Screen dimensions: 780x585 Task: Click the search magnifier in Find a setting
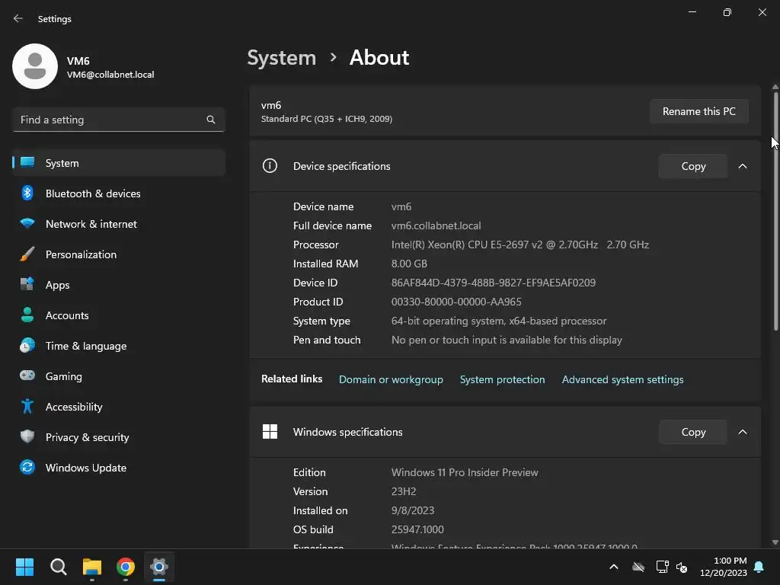point(211,120)
